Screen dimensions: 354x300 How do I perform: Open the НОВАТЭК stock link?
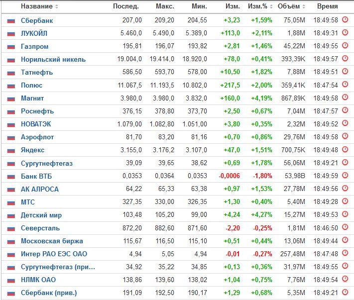pyautogui.click(x=36, y=124)
